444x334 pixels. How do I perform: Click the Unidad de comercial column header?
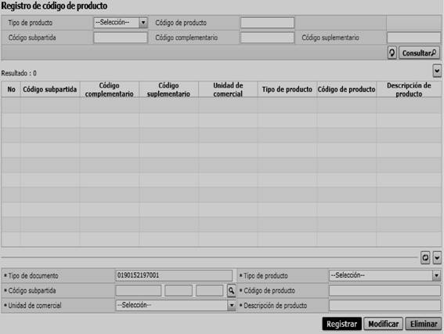point(228,89)
